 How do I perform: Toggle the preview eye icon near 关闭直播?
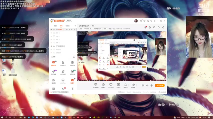pyautogui.click(x=147, y=85)
